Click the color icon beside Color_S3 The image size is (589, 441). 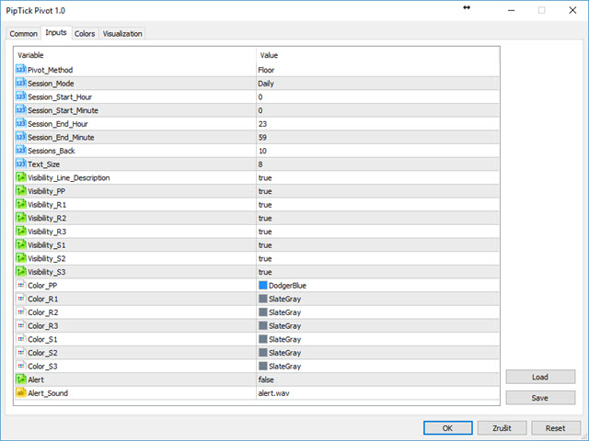(x=20, y=366)
